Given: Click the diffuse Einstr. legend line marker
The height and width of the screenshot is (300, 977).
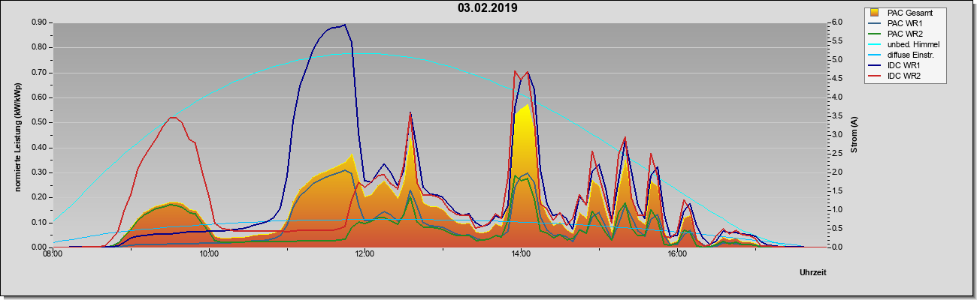Looking at the screenshot, I should [875, 55].
